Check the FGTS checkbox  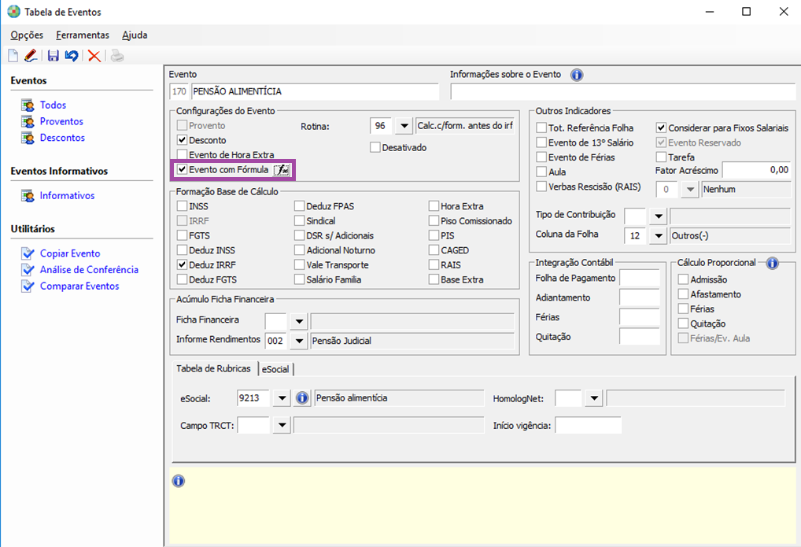point(182,235)
